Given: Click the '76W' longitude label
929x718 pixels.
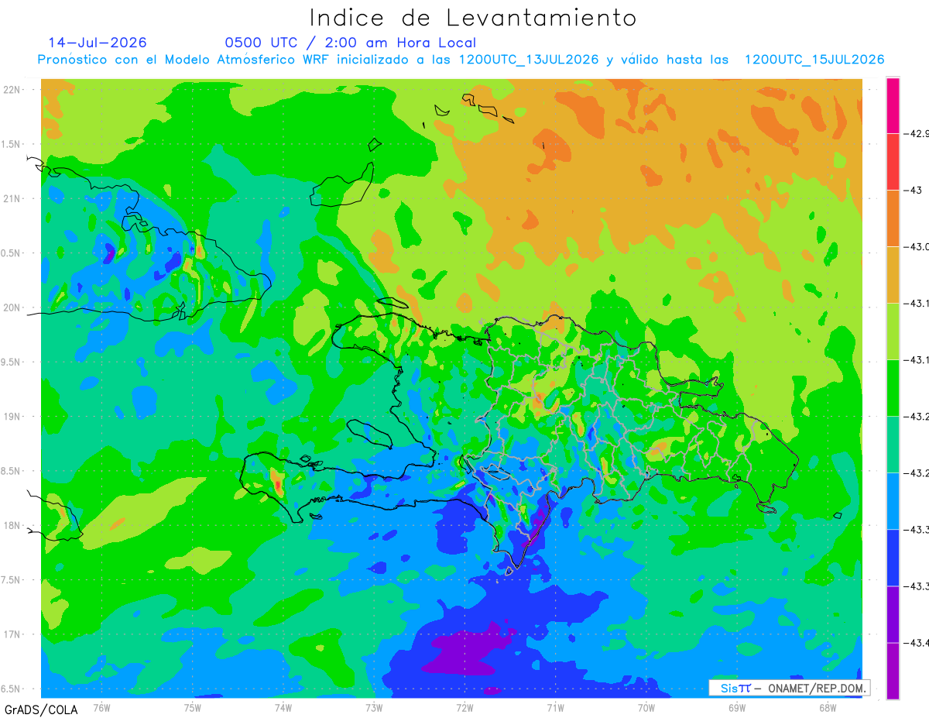Looking at the screenshot, I should tap(101, 708).
